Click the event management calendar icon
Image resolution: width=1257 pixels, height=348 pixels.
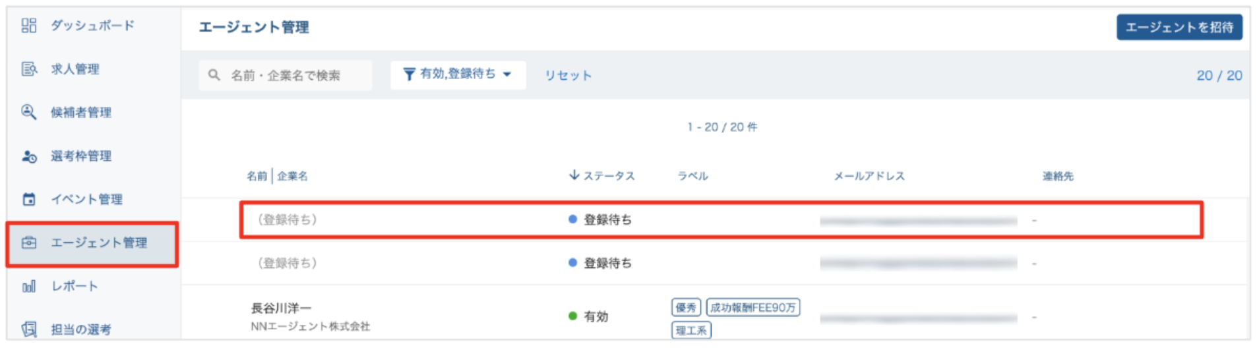(x=28, y=199)
